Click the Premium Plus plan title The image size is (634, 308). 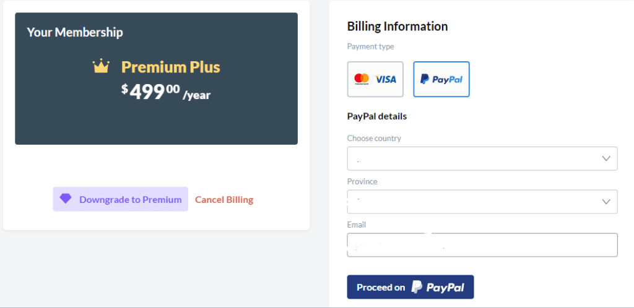(x=171, y=67)
